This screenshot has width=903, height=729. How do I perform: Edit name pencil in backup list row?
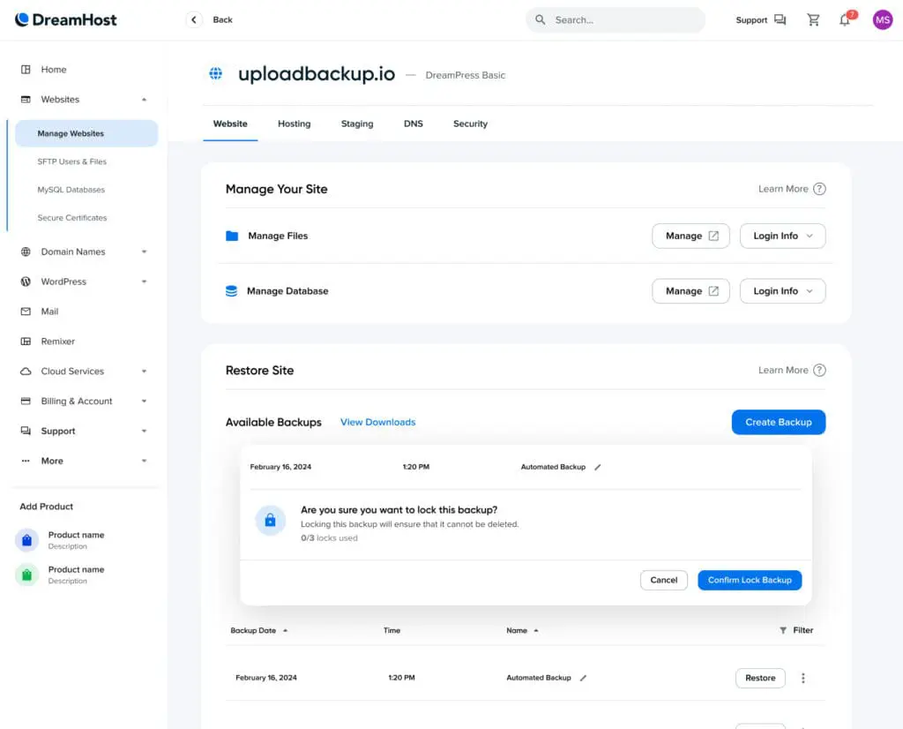584,679
